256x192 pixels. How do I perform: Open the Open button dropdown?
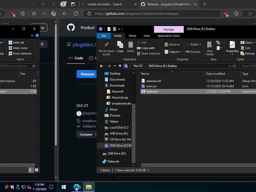click(x=254, y=42)
